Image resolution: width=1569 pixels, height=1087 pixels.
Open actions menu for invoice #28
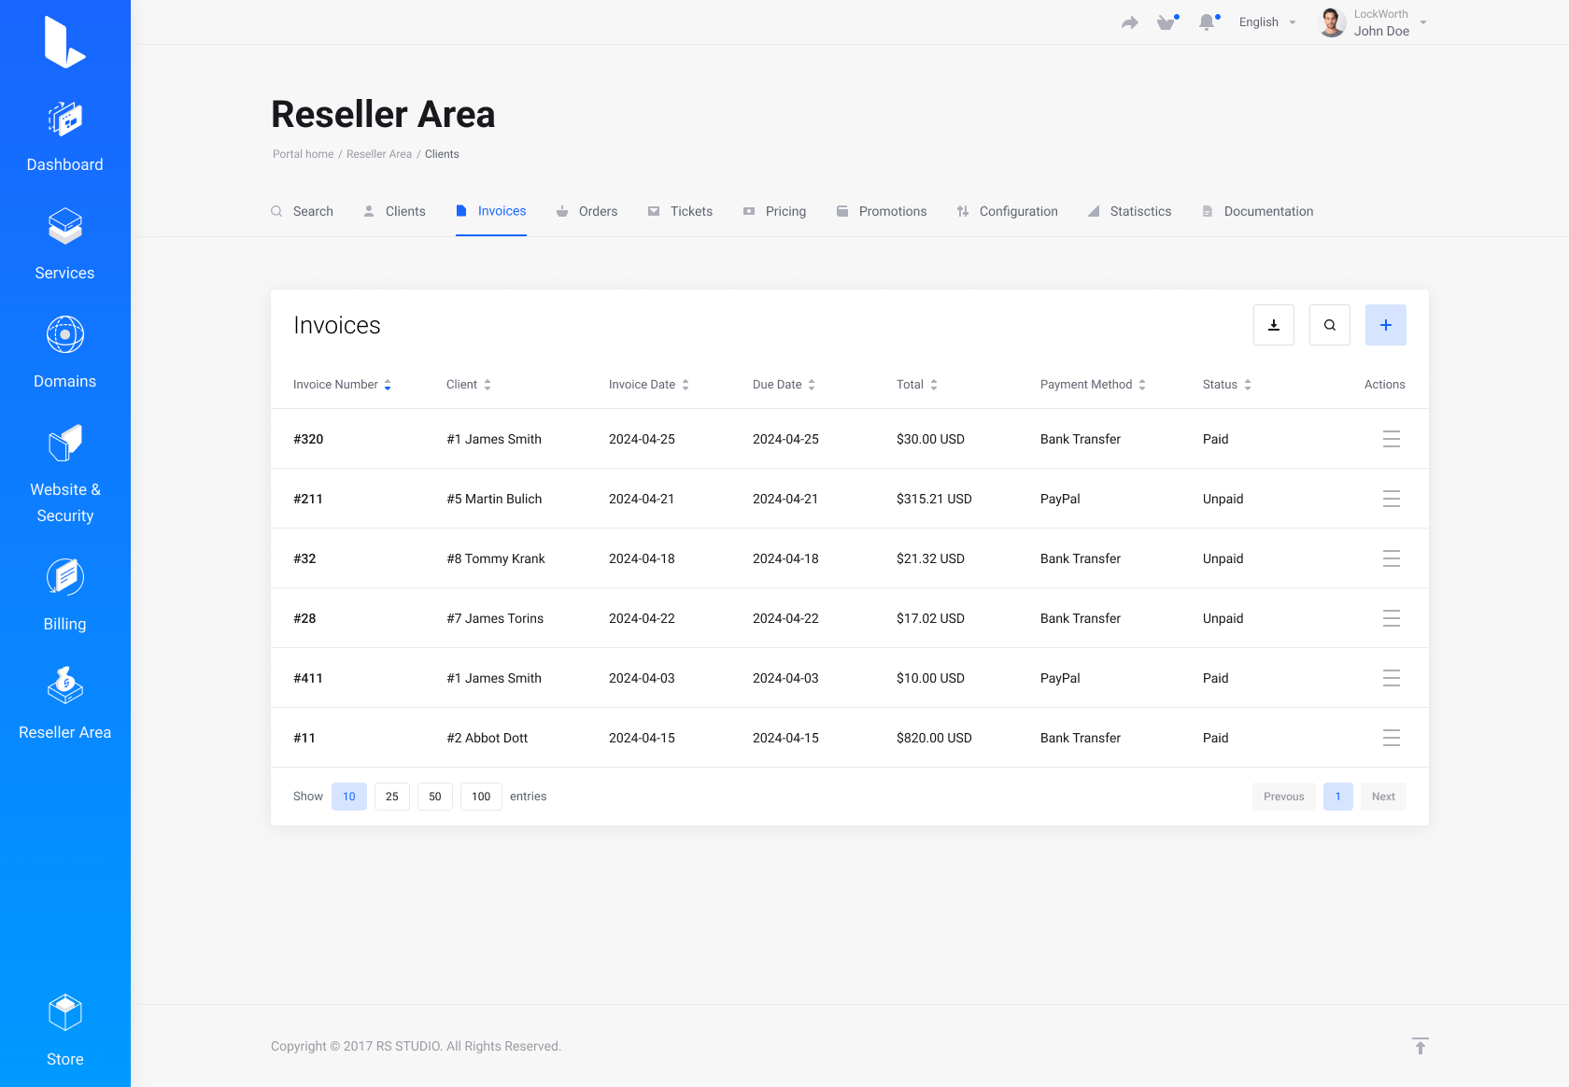1392,618
